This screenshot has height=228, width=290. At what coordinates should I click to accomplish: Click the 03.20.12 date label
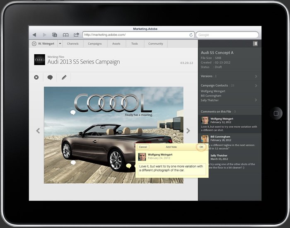[186, 63]
